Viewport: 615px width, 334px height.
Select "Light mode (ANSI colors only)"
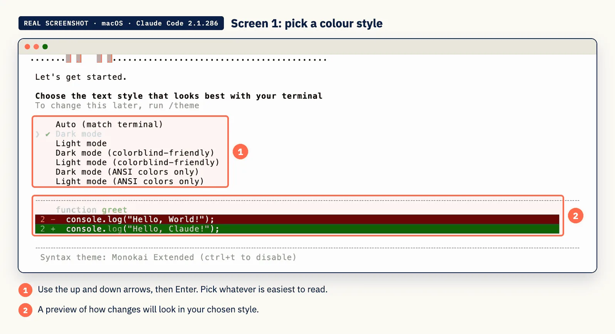coord(129,181)
